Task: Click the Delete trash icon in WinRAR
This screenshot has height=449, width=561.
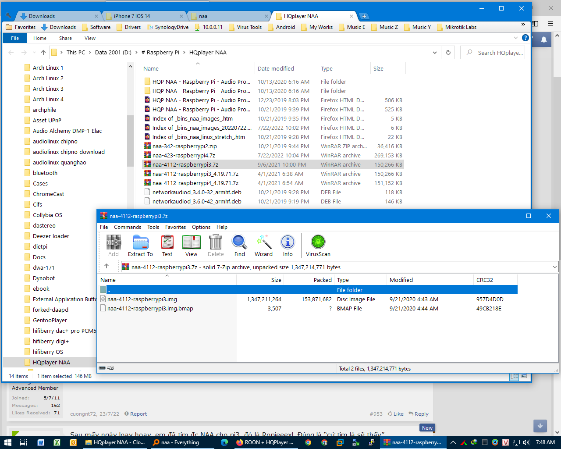Action: coord(216,246)
